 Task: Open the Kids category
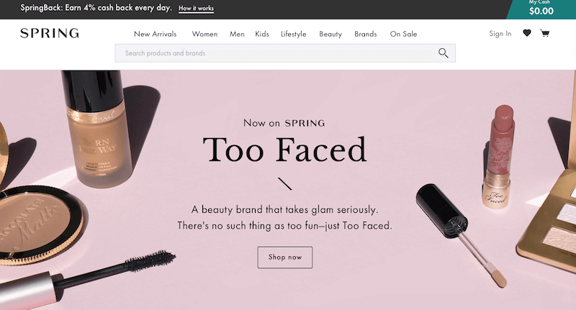click(262, 34)
